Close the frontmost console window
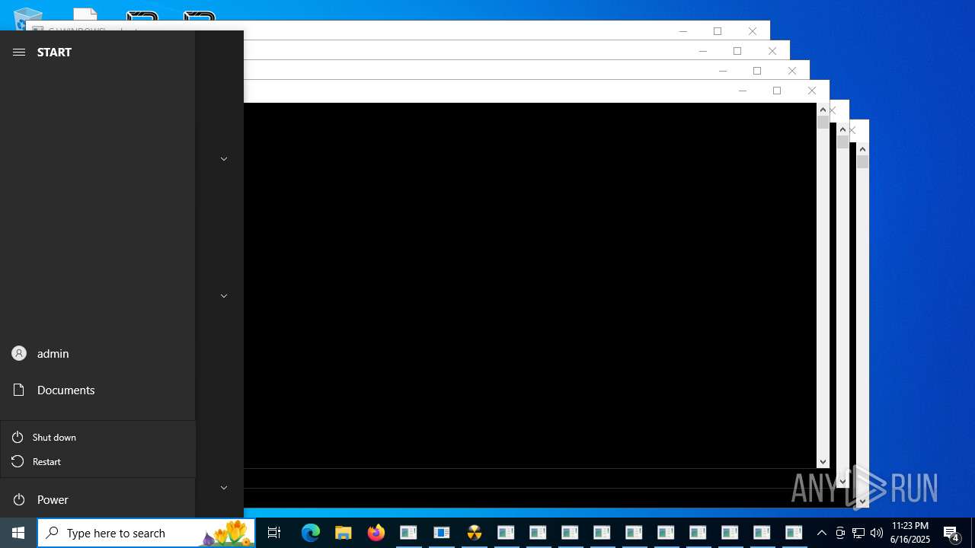Image resolution: width=975 pixels, height=548 pixels. pyautogui.click(x=812, y=91)
